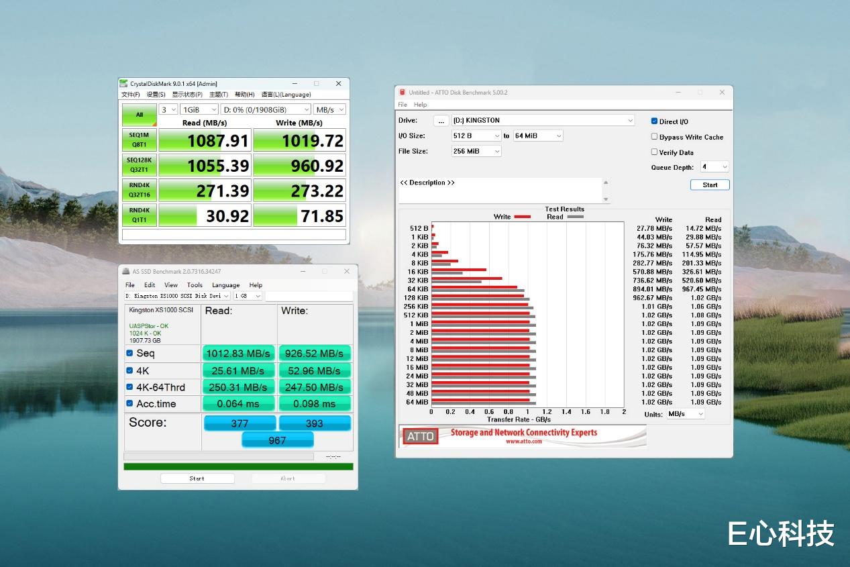850x567 pixels.
Task: Open the File menu in AS SSD Benchmark
Action: point(130,285)
